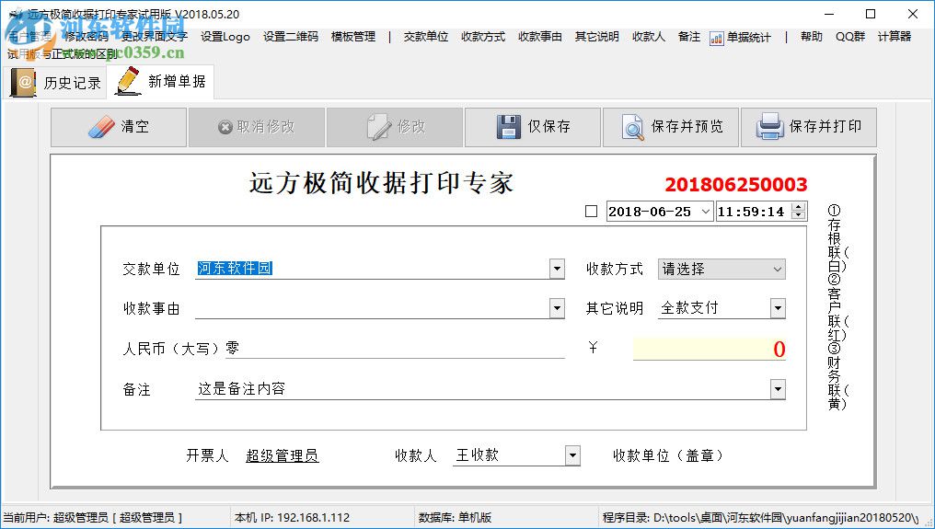Click the 当前用户 status bar entry

coord(93,518)
